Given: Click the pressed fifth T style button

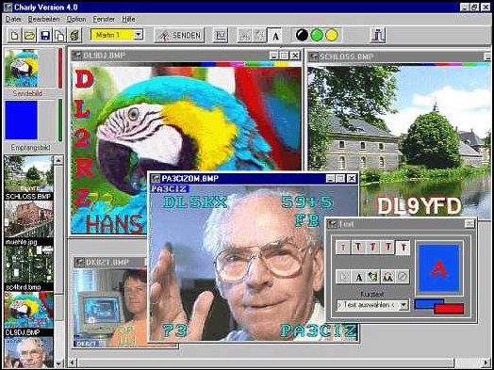Looking at the screenshot, I should (403, 248).
